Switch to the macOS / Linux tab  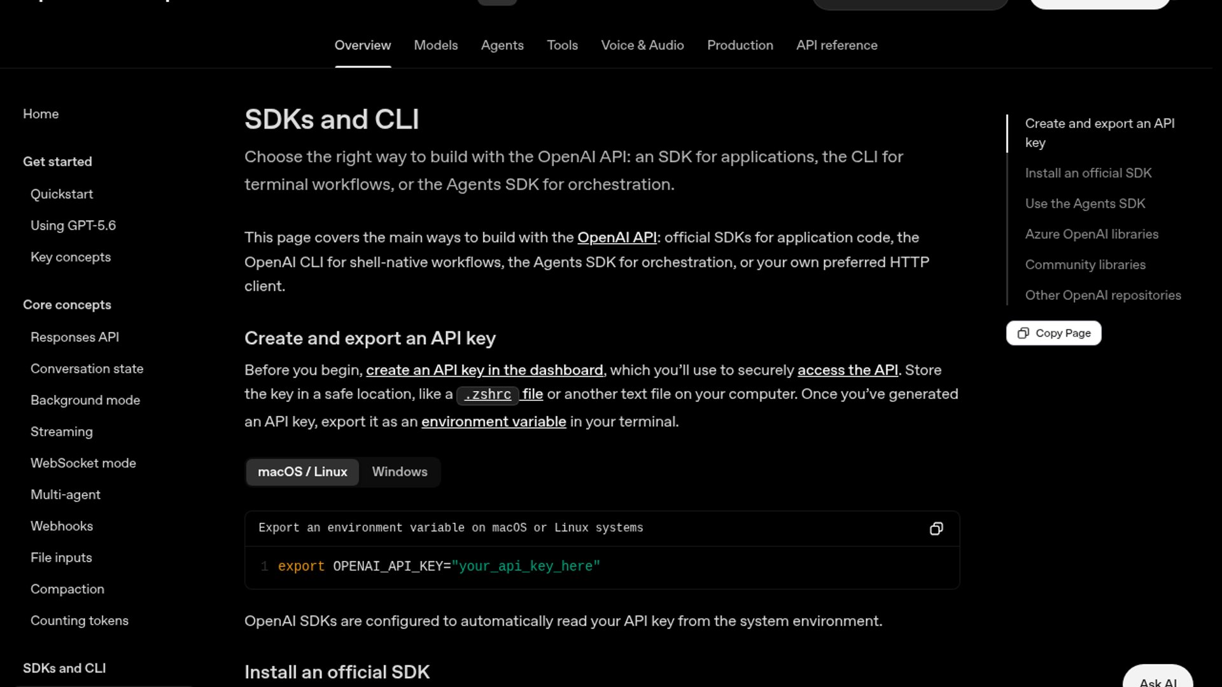coord(302,472)
